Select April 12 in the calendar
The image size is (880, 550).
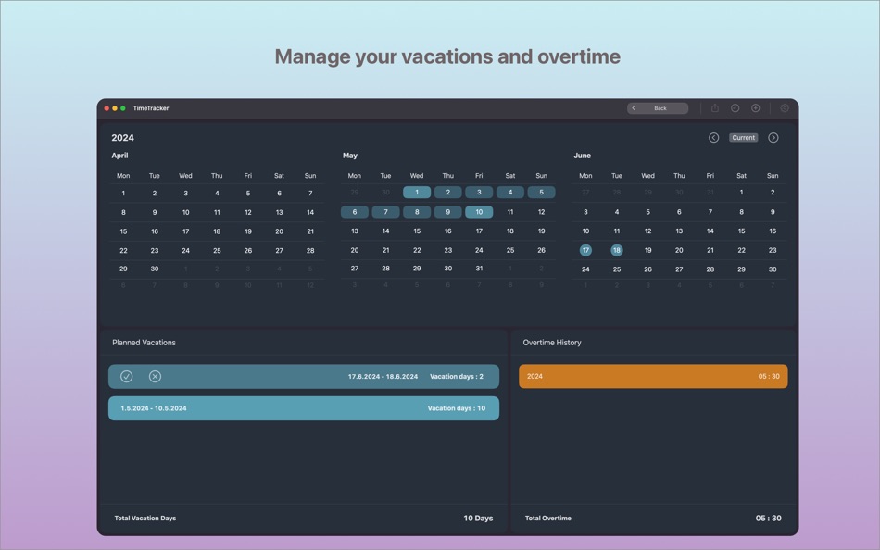(247, 212)
